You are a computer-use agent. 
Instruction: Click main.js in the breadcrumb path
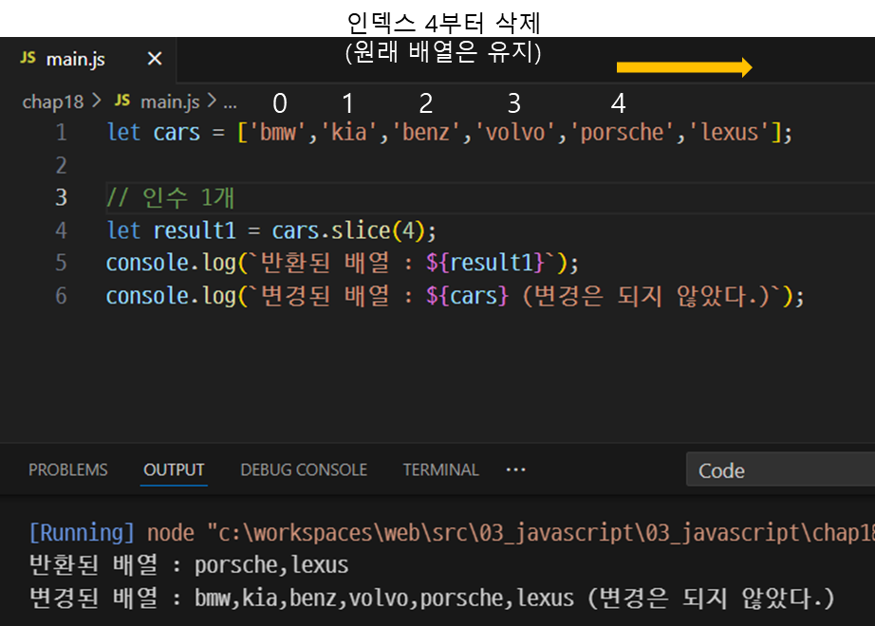tap(170, 101)
